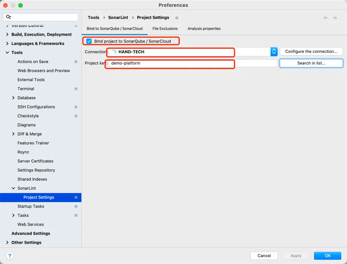The width and height of the screenshot is (347, 264).
Task: Click the forward navigation arrow
Action: click(x=335, y=18)
